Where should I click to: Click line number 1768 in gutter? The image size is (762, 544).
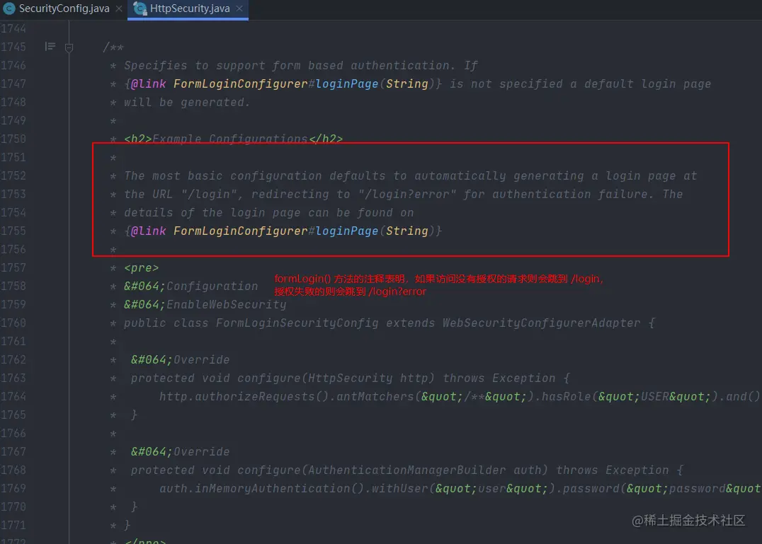(x=13, y=470)
